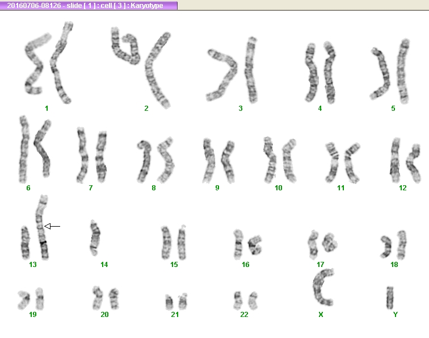Viewport: 429px width, 338px height.
Task: Select the elongated derivative chromosome 13
Action: click(42, 227)
